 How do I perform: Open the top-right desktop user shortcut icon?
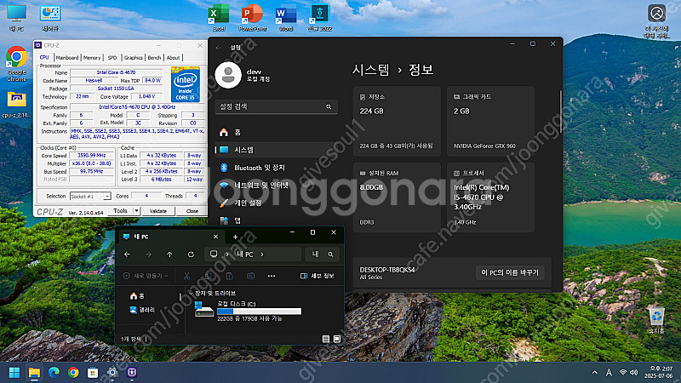[656, 22]
